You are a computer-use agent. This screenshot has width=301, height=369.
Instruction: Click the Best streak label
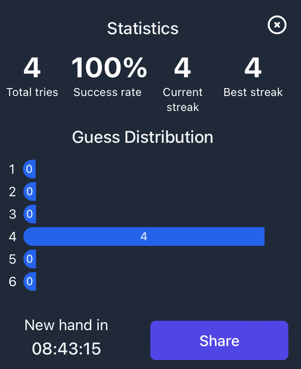click(253, 92)
